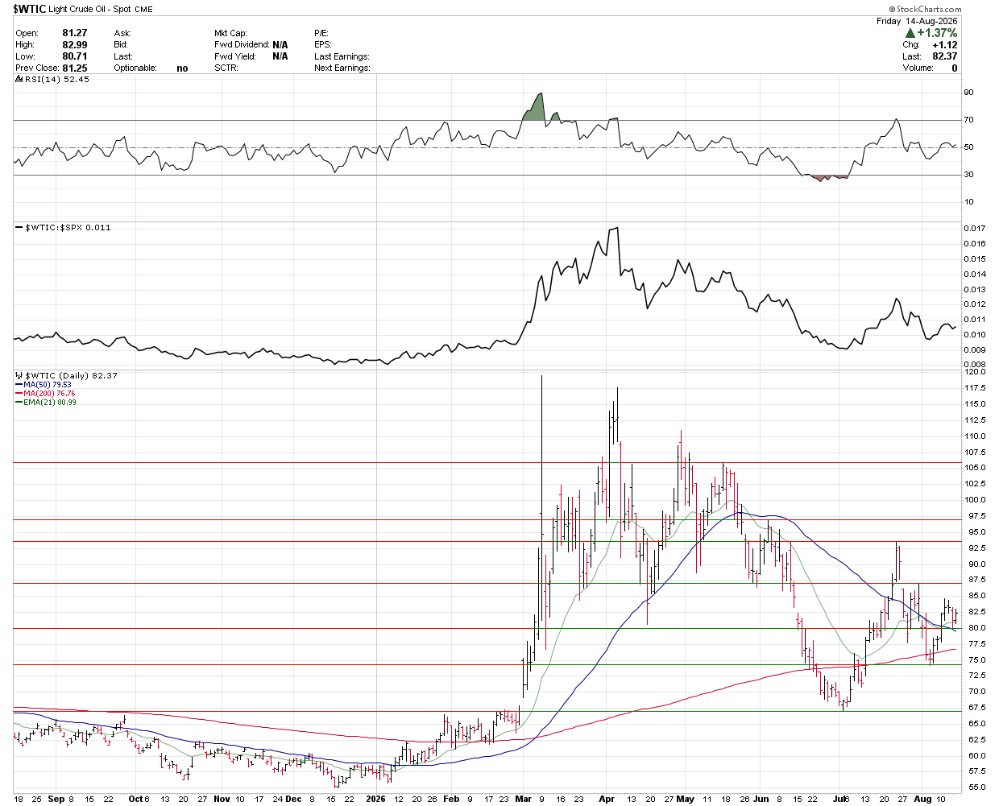The height and width of the screenshot is (806, 999).
Task: Click the 'Next Earnings:' label
Action: pos(342,68)
